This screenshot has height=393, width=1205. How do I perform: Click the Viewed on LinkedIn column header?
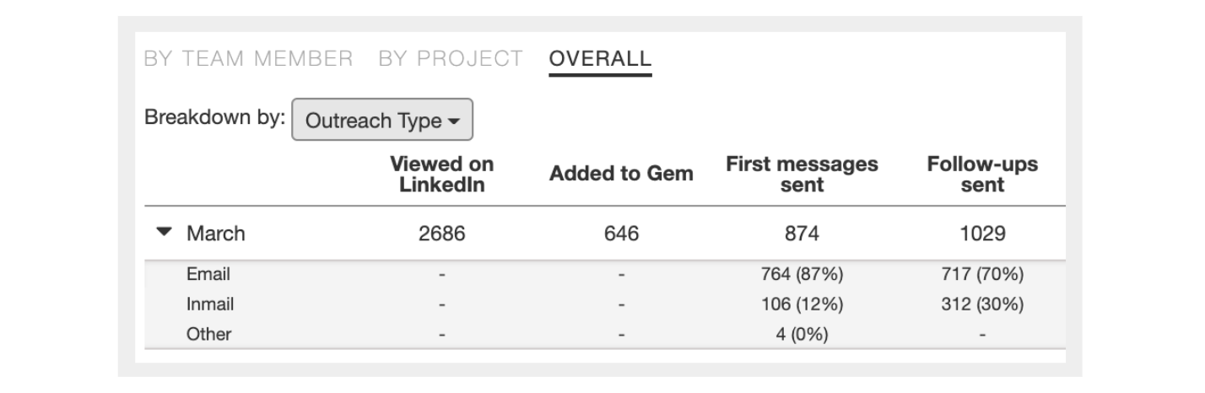[442, 174]
